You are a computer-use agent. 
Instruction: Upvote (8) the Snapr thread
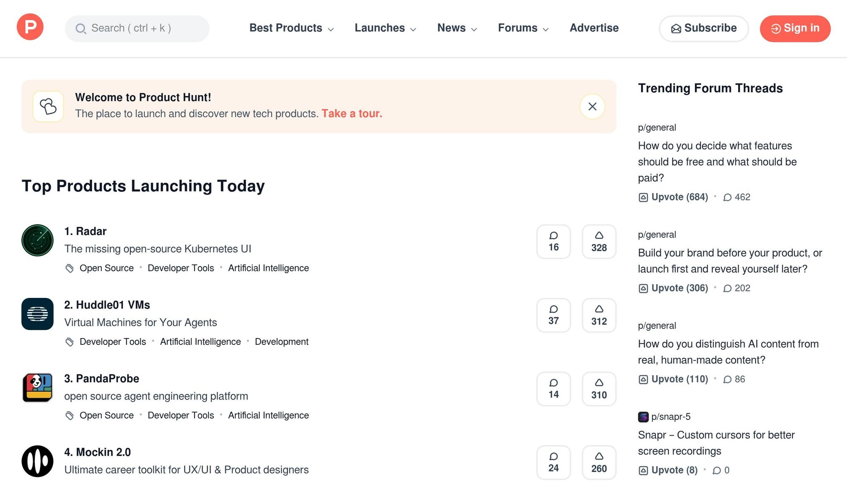pos(668,470)
